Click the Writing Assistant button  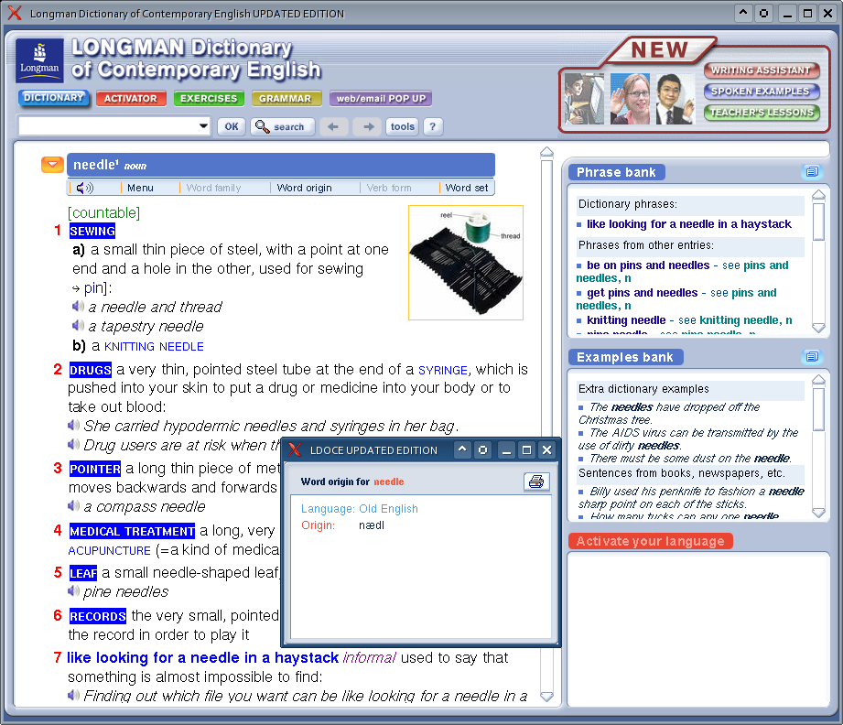pos(761,70)
